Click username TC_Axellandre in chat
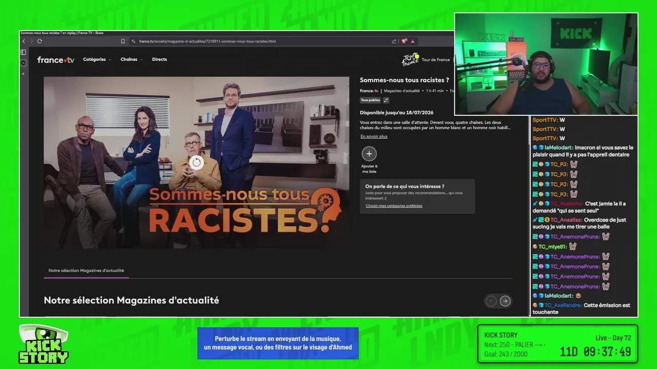Screen dimensions: 657x369 563,305
